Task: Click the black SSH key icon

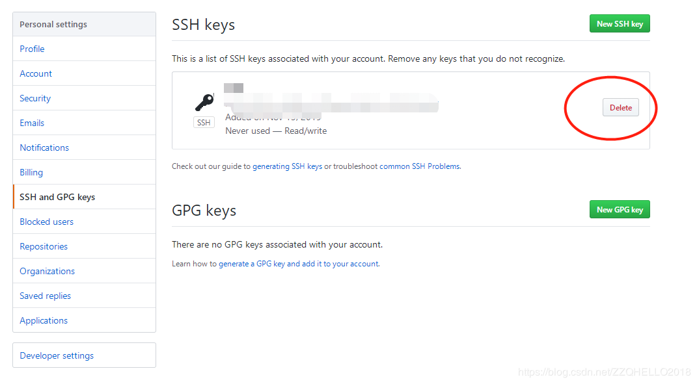Action: tap(204, 103)
